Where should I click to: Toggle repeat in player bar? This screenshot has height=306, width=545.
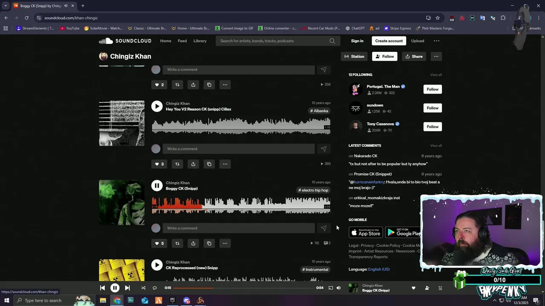coord(155,288)
